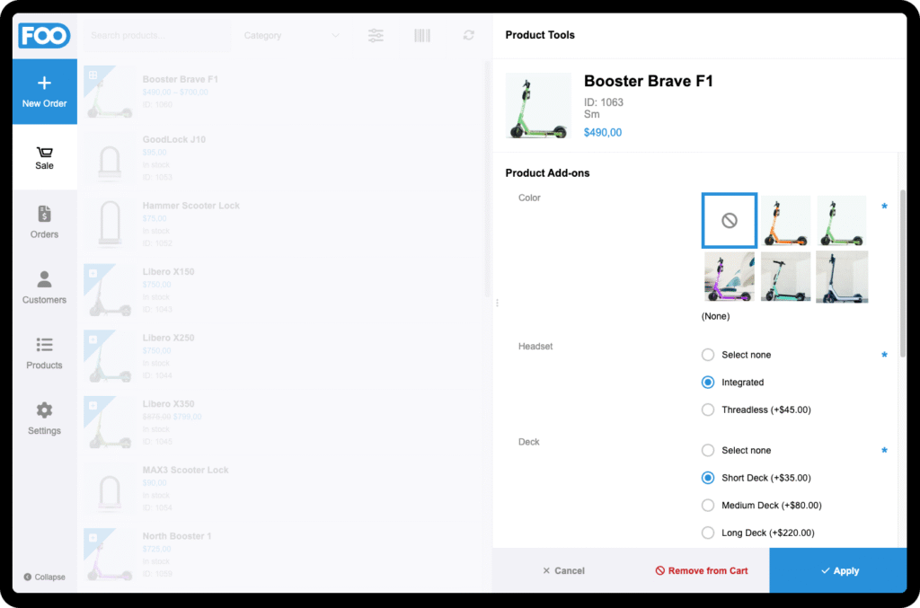Viewport: 920px width, 608px height.
Task: Open the Category dropdown
Action: [291, 36]
